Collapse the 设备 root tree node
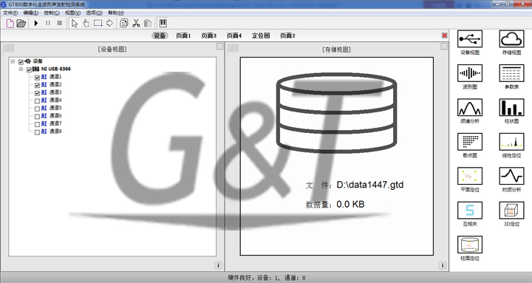This screenshot has width=532, height=283. coord(13,61)
